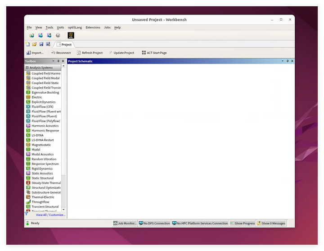
Task: Open the Toolbox panel dropdown arrow
Action: 53,61
